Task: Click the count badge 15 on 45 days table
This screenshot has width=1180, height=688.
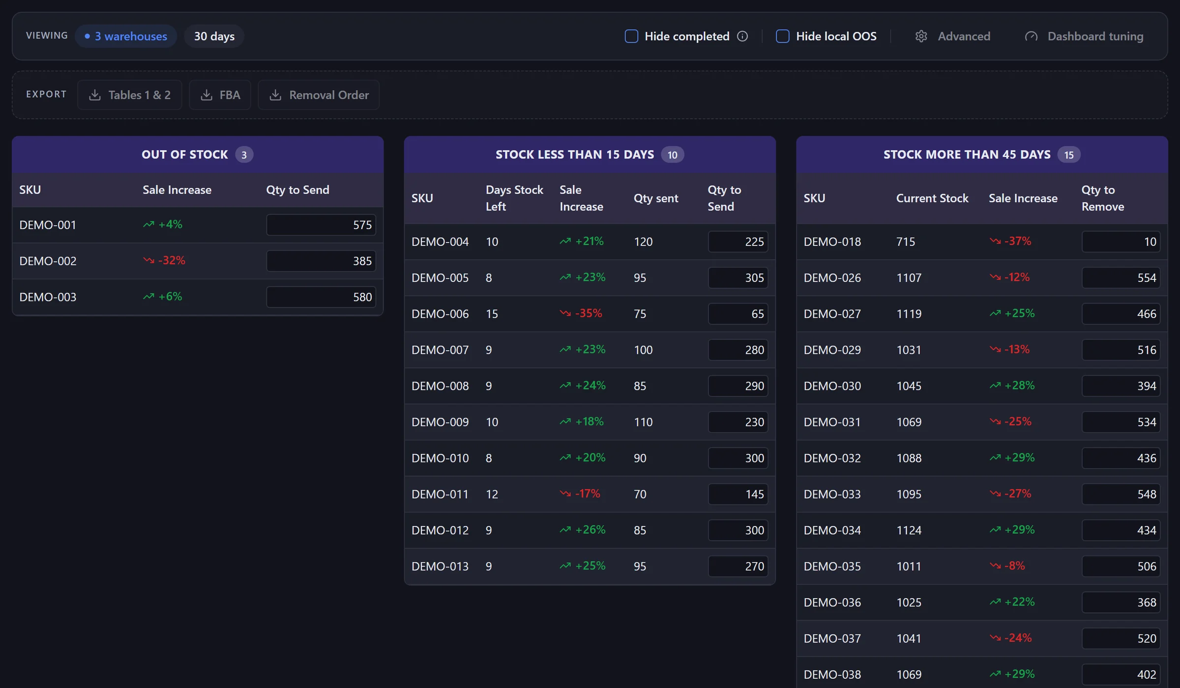Action: click(x=1069, y=155)
